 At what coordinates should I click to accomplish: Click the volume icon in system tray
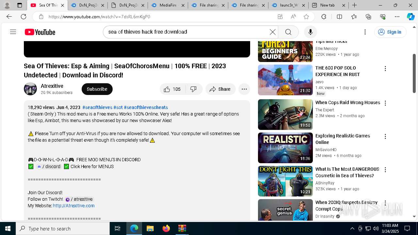(376, 228)
